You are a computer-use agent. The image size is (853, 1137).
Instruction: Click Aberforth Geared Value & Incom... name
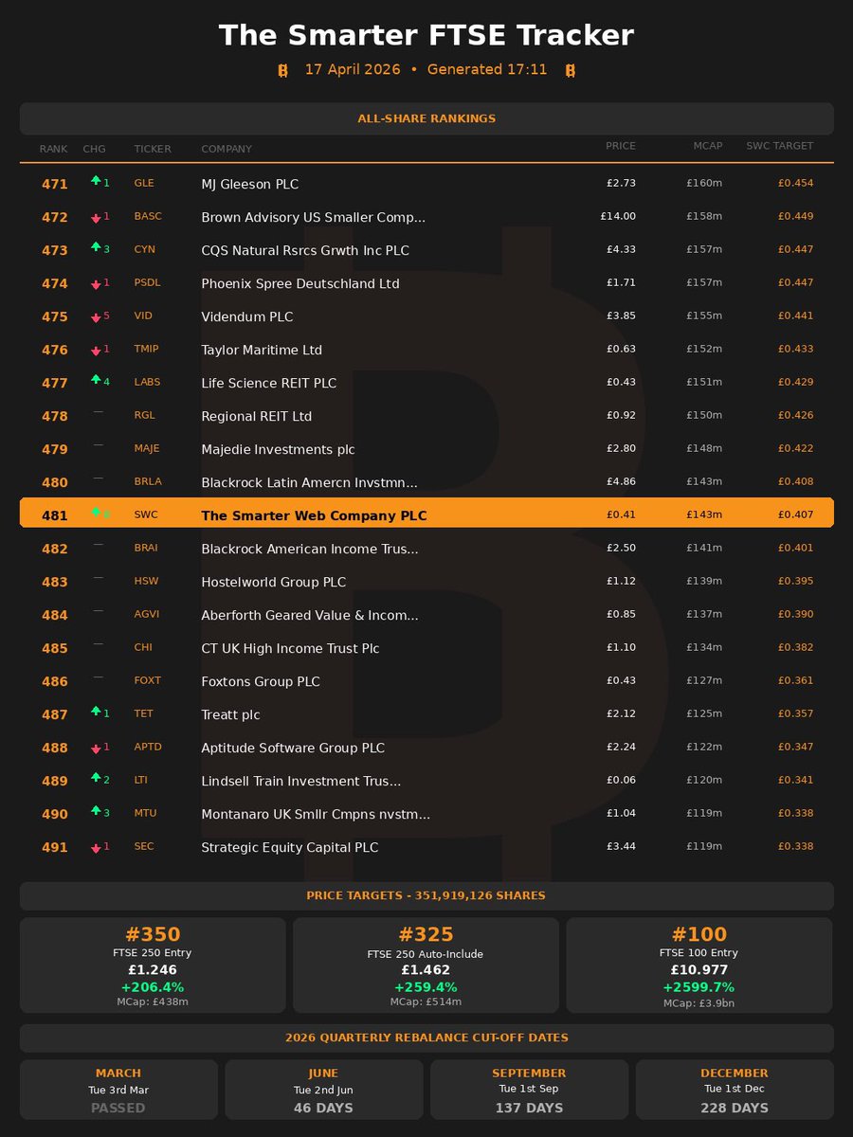309,616
